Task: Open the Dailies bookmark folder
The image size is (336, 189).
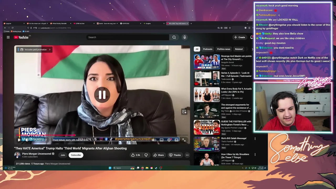Action: click(7, 31)
